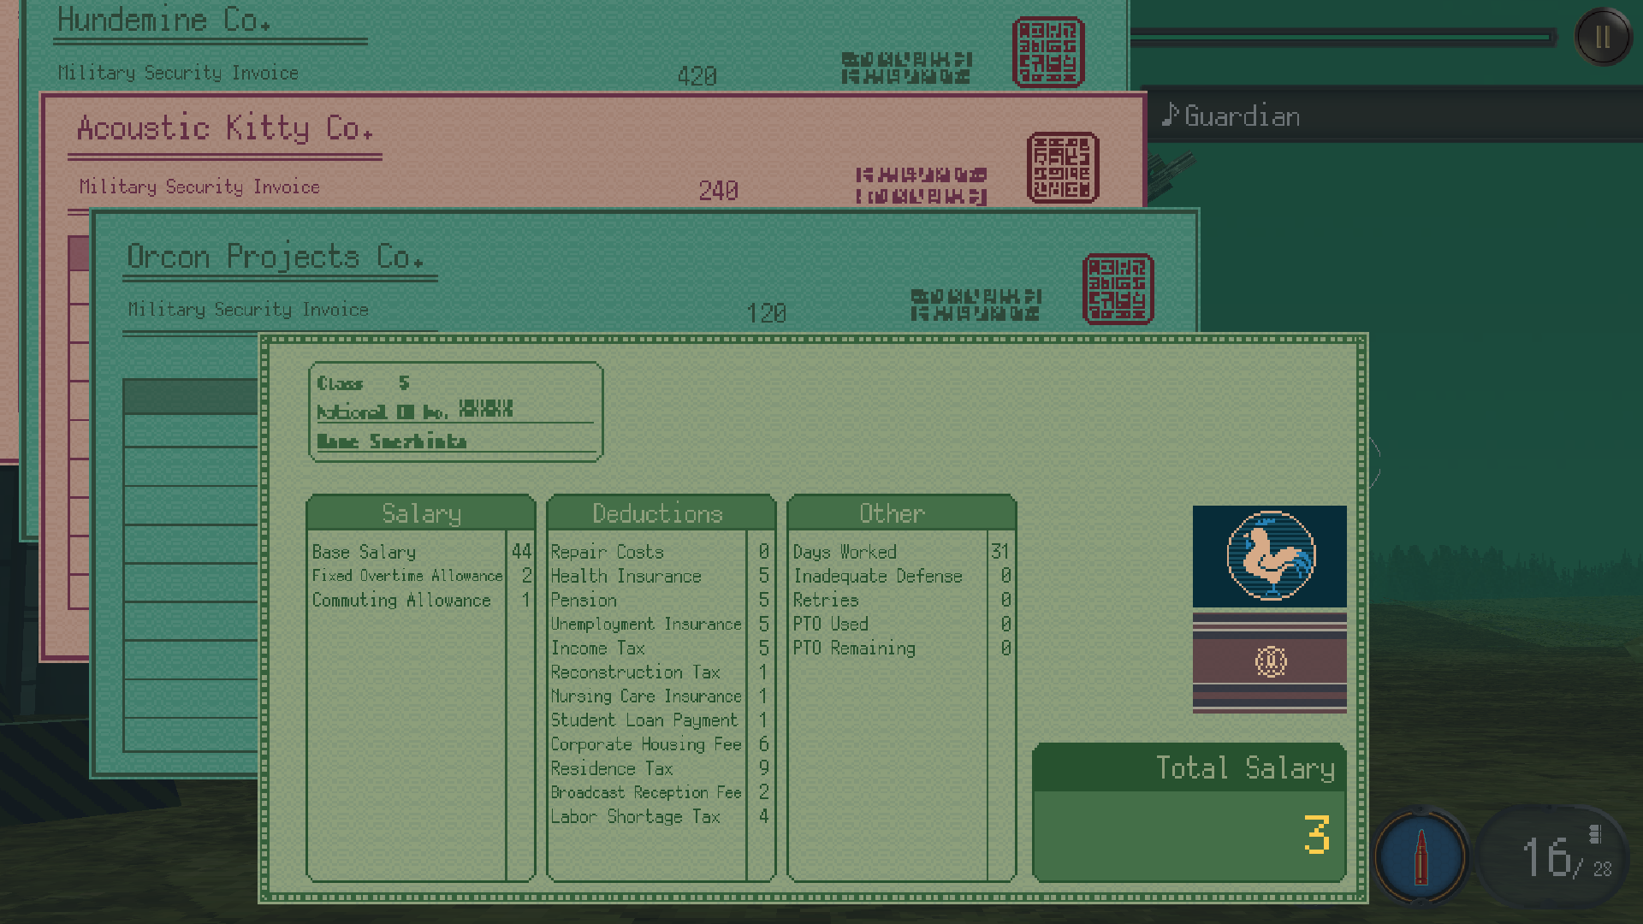Click the pause button icon

coord(1602,37)
